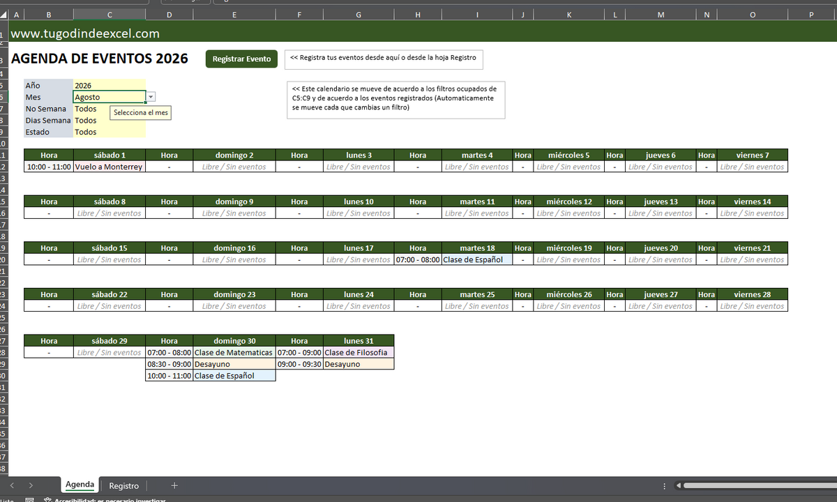Click the lunes 31 day header
Viewport: 837px width, 502px height.
point(358,341)
